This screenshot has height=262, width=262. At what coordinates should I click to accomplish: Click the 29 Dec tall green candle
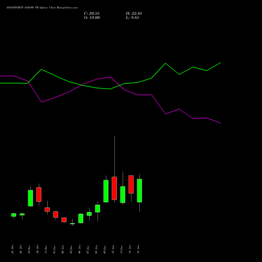30,198
